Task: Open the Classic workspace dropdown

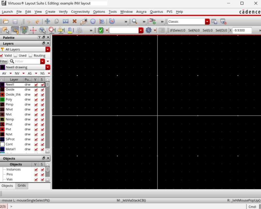Action: 207,22
